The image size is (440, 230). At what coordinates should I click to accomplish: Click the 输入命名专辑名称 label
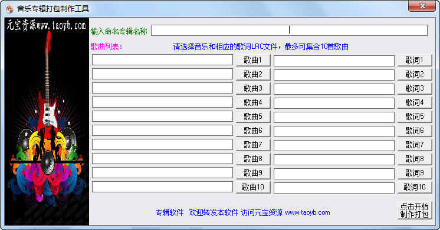[x=119, y=31]
